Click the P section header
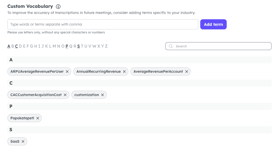Viewport: 277px width, 150px height. tap(139, 106)
